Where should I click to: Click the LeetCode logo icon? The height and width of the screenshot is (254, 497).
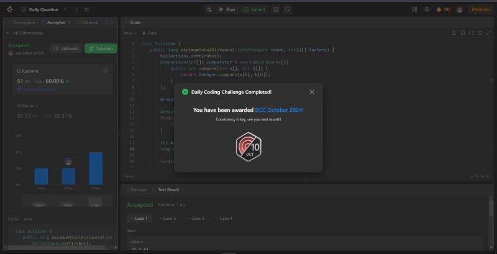10,9
